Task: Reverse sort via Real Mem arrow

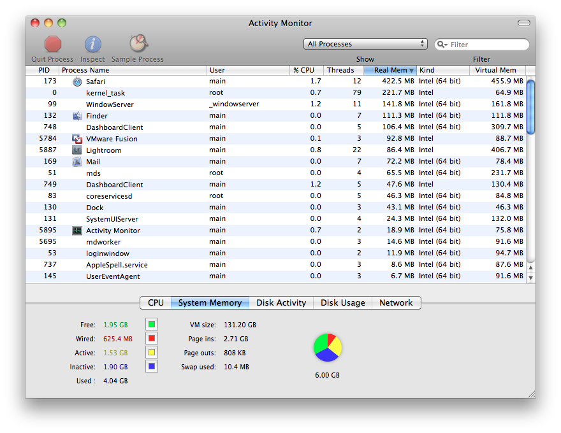Action: point(411,71)
